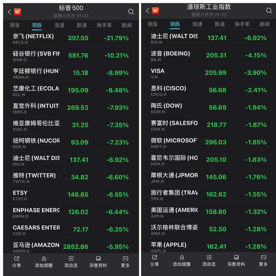Tap 添自选 icon under the 道琼斯工业指数 list

tap(209, 261)
